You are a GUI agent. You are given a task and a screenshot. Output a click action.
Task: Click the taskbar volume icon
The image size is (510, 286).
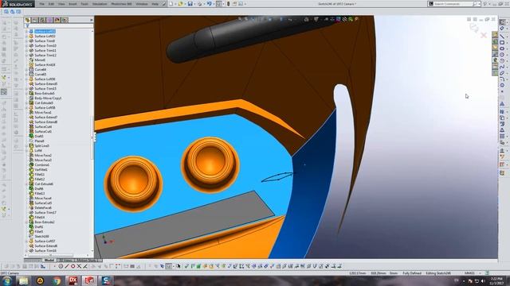click(x=483, y=280)
